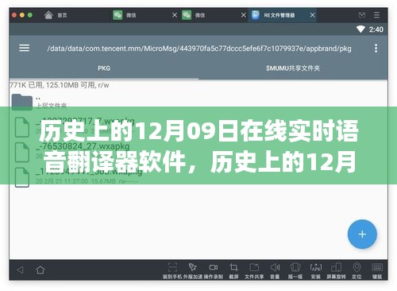Image resolution: width=397 pixels, height=291 pixels.
Task: Take a screenshot with 截屏
Action: coord(233,270)
